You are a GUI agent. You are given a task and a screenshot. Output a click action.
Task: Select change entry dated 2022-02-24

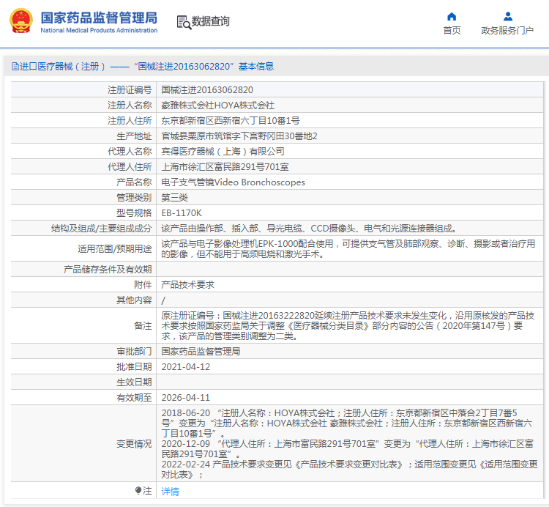pyautogui.click(x=349, y=470)
